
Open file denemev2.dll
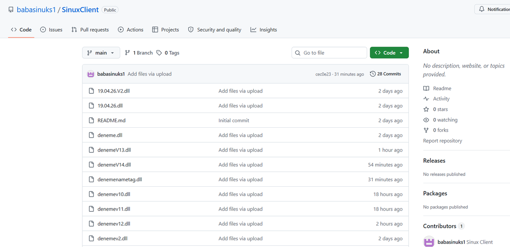point(112,239)
